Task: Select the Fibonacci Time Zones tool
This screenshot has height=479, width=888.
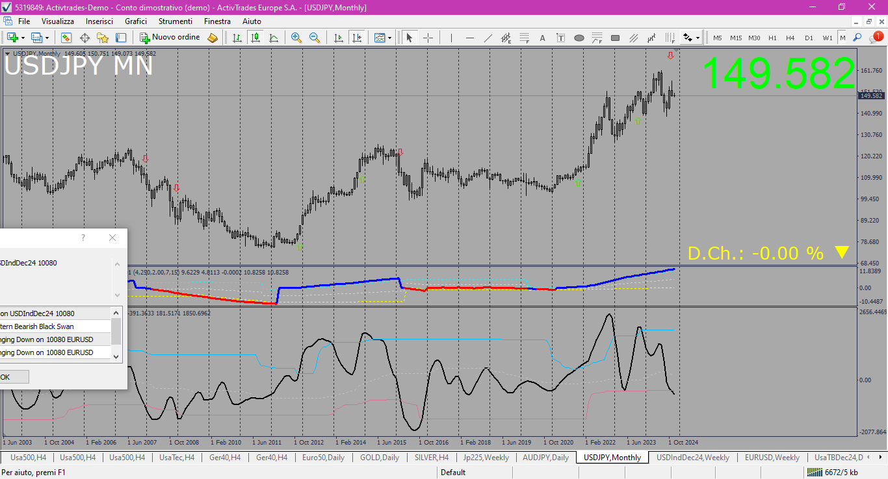Action: (x=670, y=38)
